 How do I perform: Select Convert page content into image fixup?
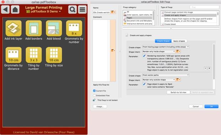[x=189, y=12]
